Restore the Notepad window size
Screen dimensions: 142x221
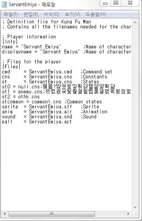coord(116,3)
